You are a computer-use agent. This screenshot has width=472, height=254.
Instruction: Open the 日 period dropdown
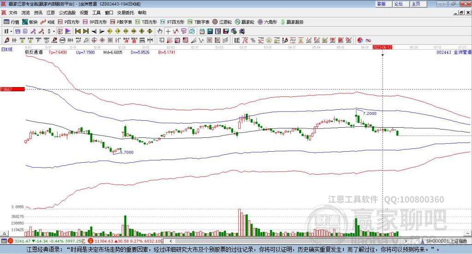(8, 31)
